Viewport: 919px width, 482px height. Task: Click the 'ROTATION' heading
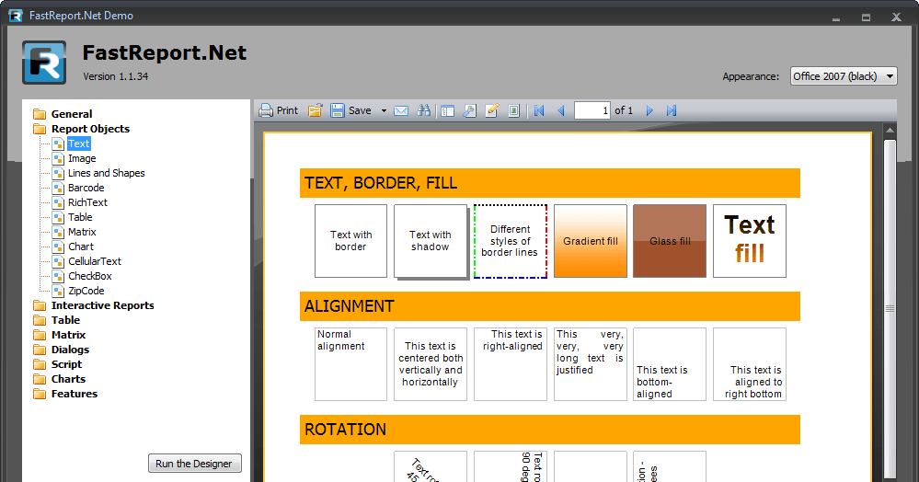(x=550, y=430)
